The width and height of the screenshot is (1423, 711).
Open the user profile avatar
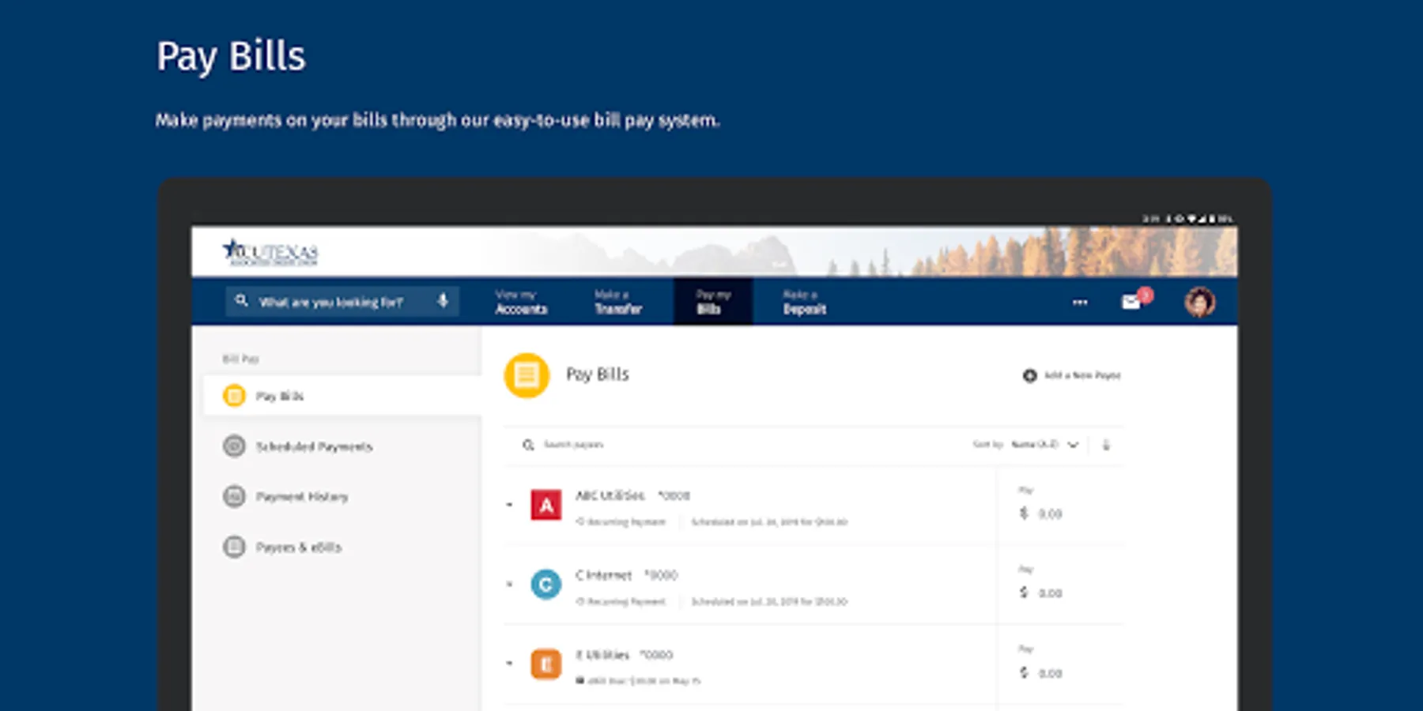click(x=1199, y=302)
